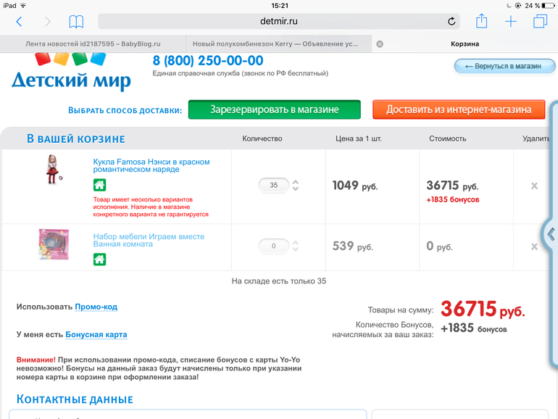Show all open tabs overview

tap(539, 22)
